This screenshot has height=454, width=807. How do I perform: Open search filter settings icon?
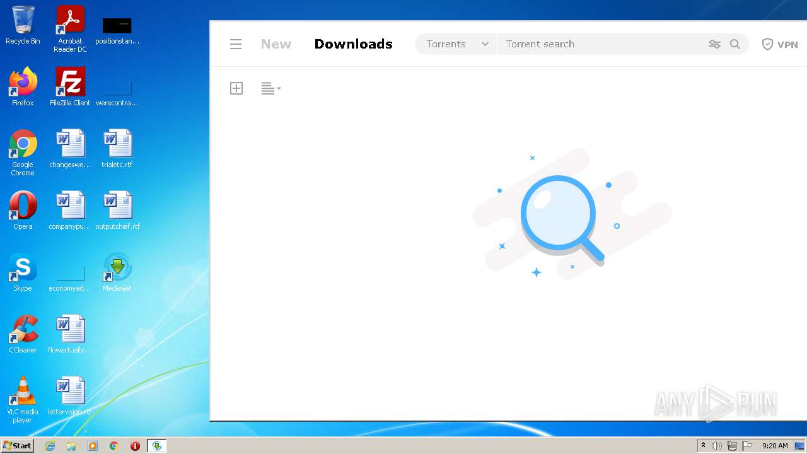point(714,44)
